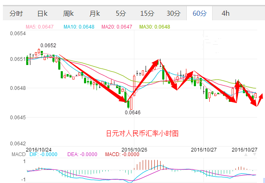265x183 pixels.
Task: Click the DIF value in the MACD legend
Action: pos(43,154)
